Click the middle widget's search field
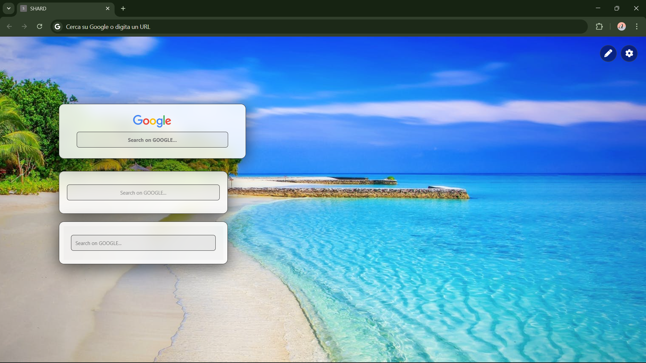The height and width of the screenshot is (363, 646). tap(143, 193)
